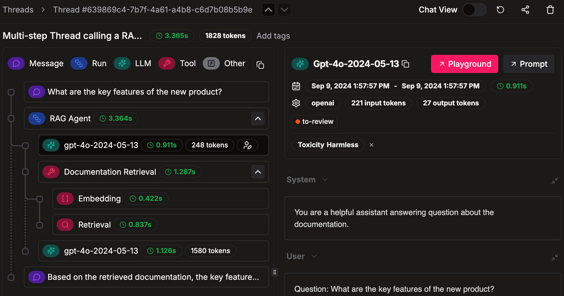This screenshot has height=296, width=564.
Task: Click the copy icon beside Other filter
Action: tap(260, 65)
